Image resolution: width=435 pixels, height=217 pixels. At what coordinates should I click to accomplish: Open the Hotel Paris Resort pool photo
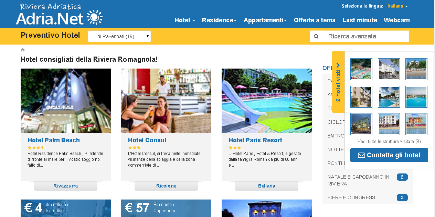point(267,100)
